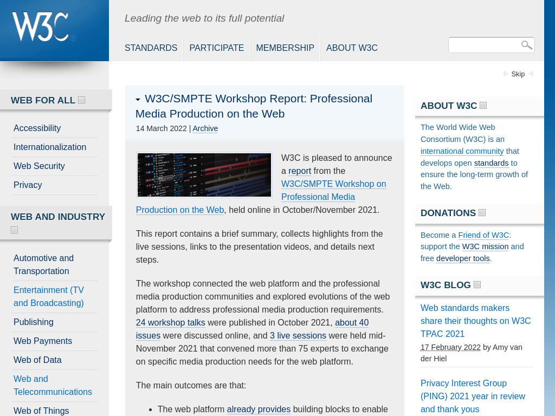Screen dimensions: 555x416
Task: Toggle the About W3C section icon
Action: point(483,106)
